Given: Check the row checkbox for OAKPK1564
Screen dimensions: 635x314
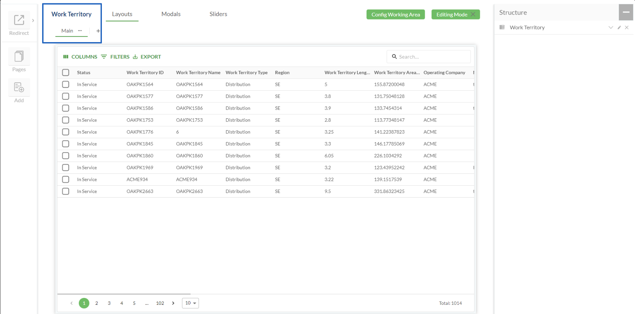Looking at the screenshot, I should pos(66,85).
